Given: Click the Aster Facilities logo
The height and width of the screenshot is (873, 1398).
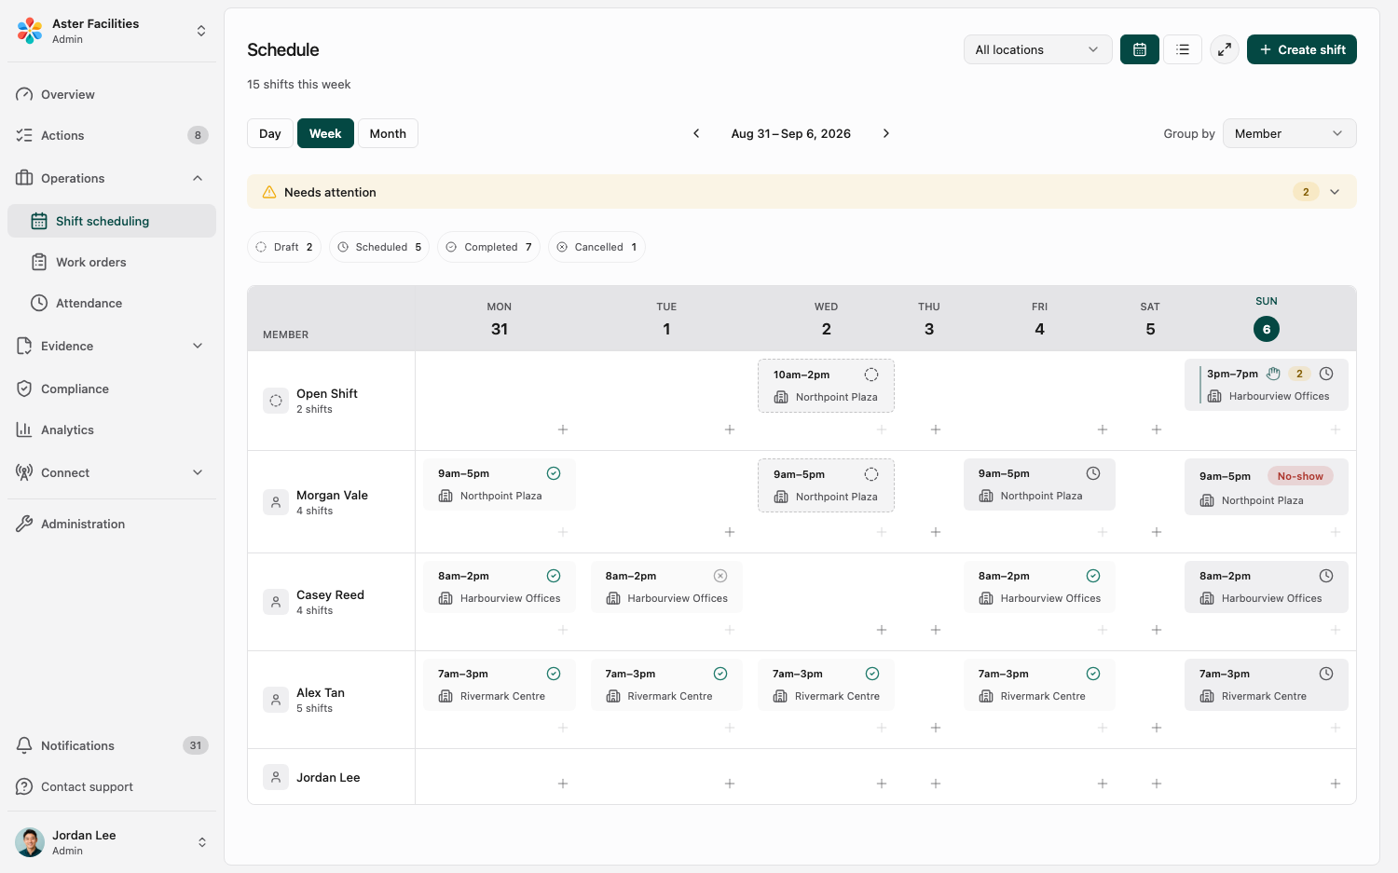Looking at the screenshot, I should pos(30,31).
